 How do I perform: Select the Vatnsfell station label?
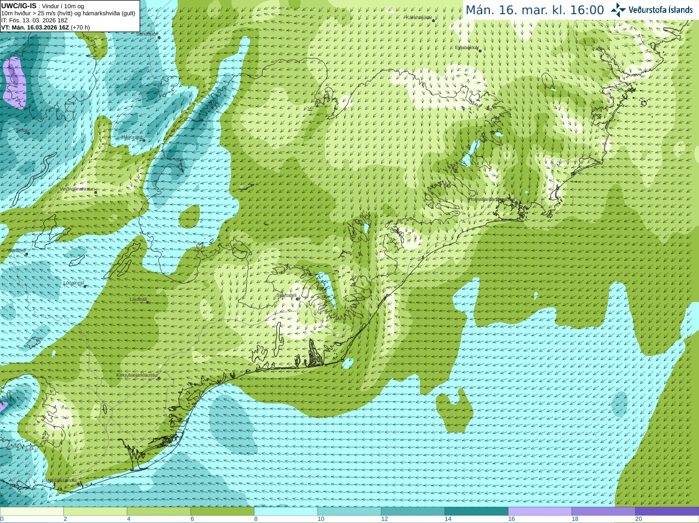(x=16, y=251)
